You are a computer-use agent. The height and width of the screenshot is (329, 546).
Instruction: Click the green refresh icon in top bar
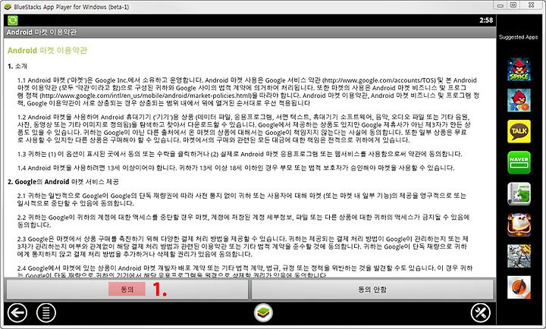[x=13, y=20]
